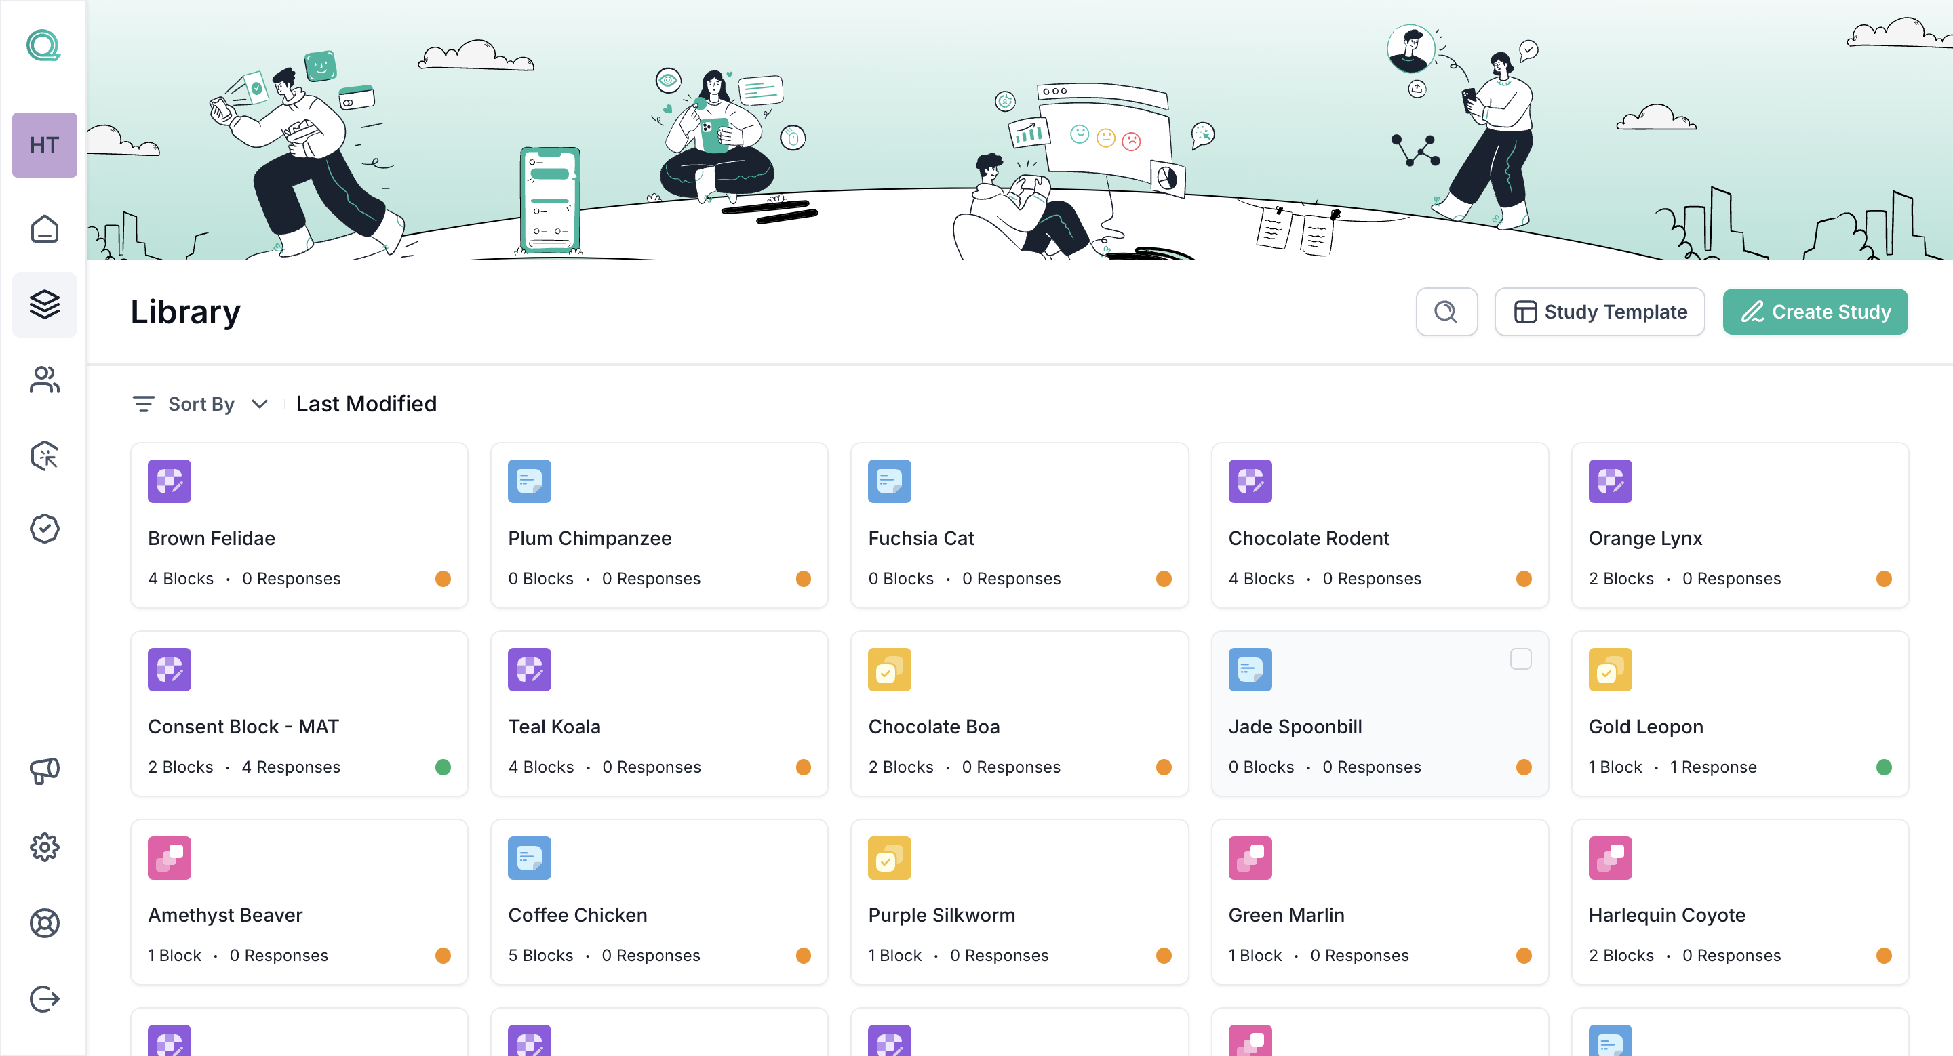The image size is (1953, 1056).
Task: Click Chocolate Rodent's purple study icon
Action: (1249, 481)
